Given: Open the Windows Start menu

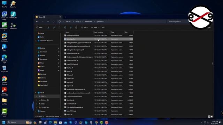Looking at the screenshot, I should (4, 122).
